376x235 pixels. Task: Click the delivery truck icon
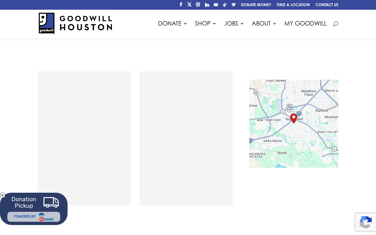[51, 202]
